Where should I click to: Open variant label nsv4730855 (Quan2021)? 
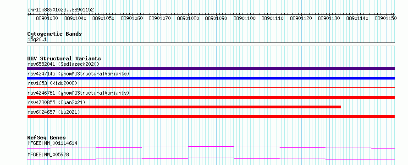point(56,102)
